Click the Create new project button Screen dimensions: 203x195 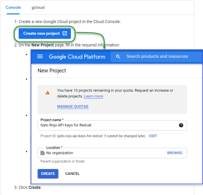pos(45,34)
